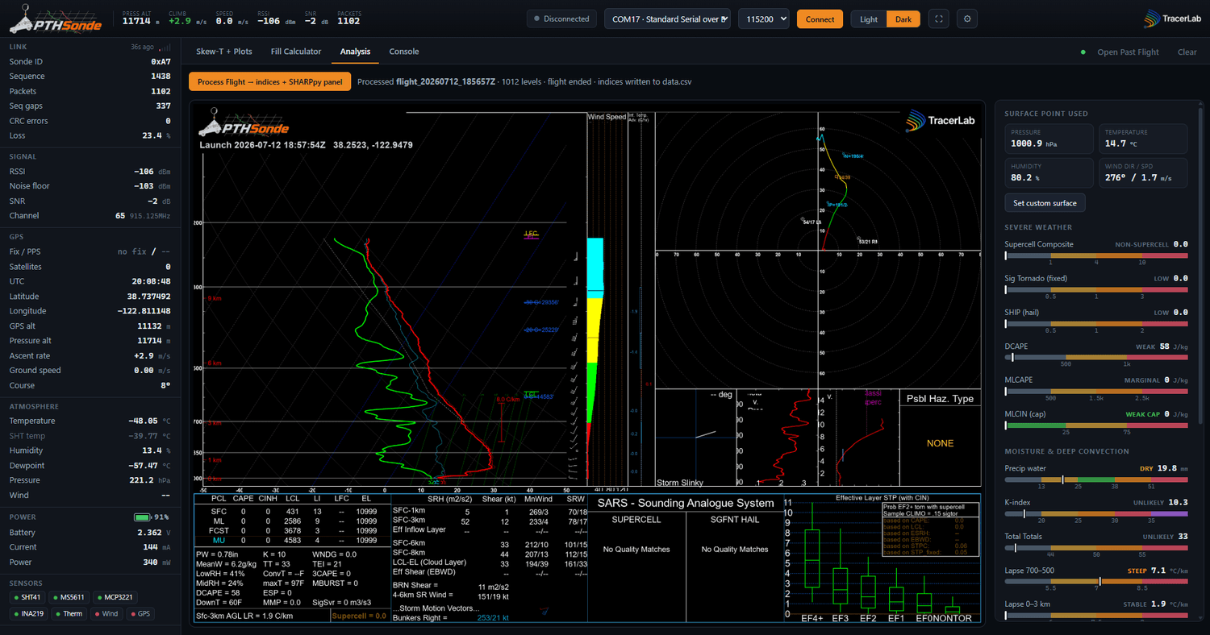The image size is (1210, 635).
Task: Click the Set custom surface button
Action: [x=1045, y=203]
